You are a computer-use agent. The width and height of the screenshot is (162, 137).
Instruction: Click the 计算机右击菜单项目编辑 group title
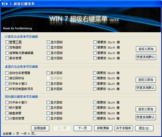[21, 37]
